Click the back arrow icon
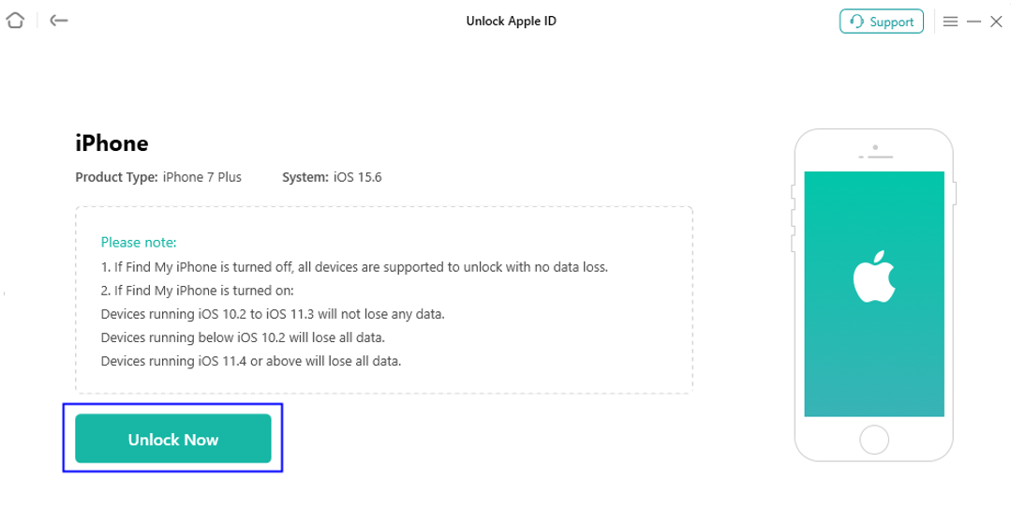The height and width of the screenshot is (524, 1011). [x=59, y=21]
